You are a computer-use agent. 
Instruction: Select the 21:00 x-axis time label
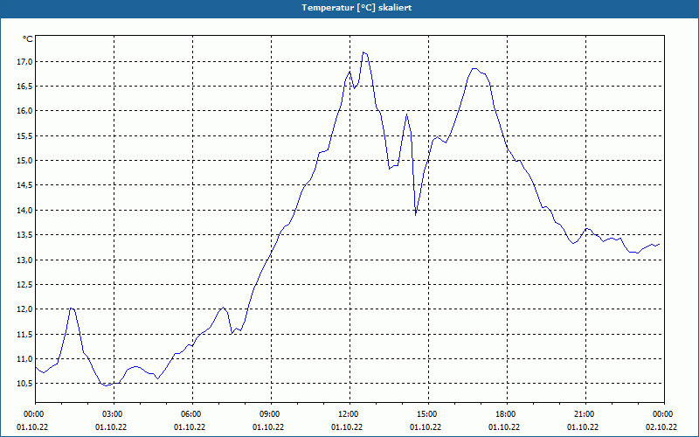point(584,414)
